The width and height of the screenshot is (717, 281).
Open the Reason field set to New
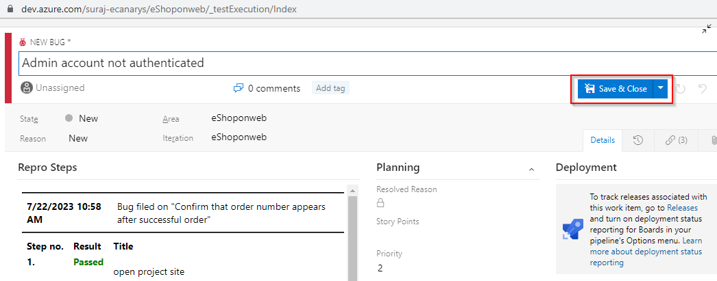tap(78, 138)
